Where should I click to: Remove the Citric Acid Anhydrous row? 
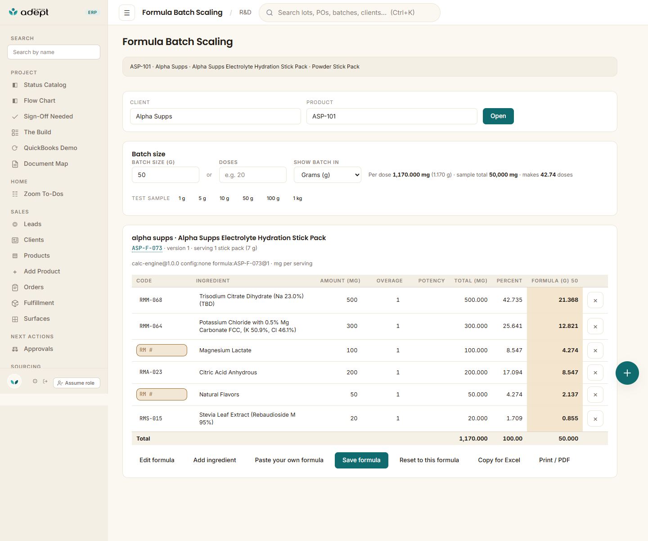tap(595, 373)
